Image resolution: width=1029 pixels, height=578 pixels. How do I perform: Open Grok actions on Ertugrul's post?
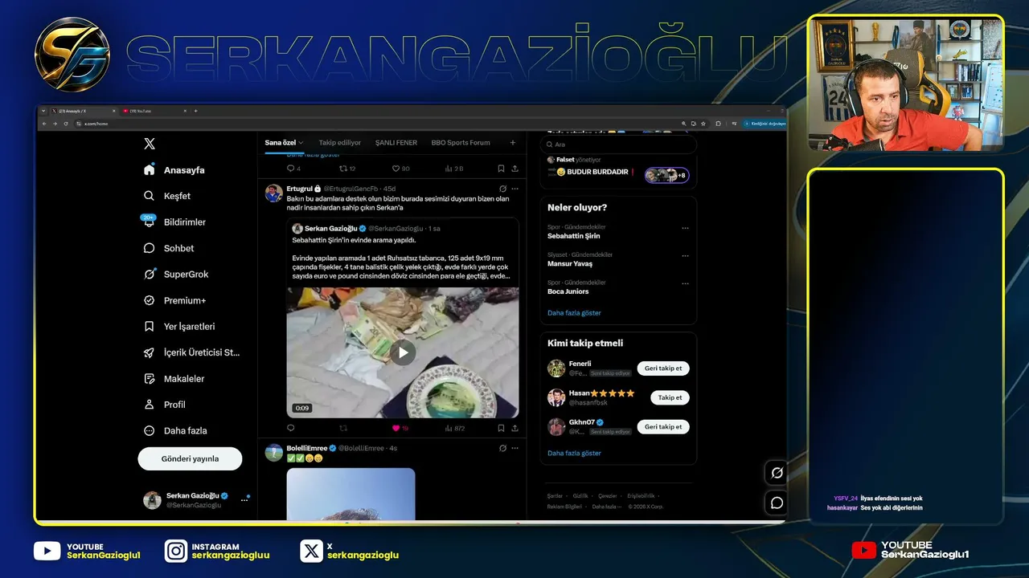(502, 189)
